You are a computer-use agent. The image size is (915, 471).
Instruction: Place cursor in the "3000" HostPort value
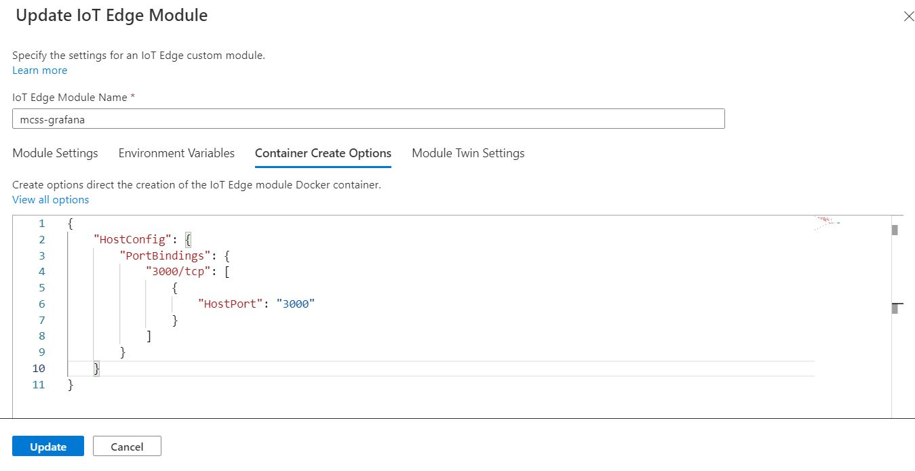pos(296,304)
